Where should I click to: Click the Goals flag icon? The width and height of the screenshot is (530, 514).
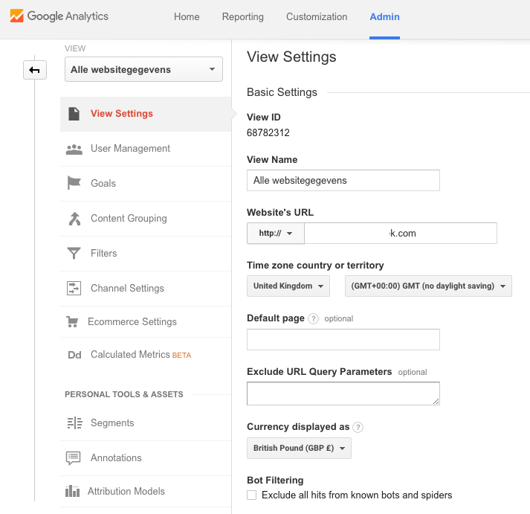tap(74, 183)
